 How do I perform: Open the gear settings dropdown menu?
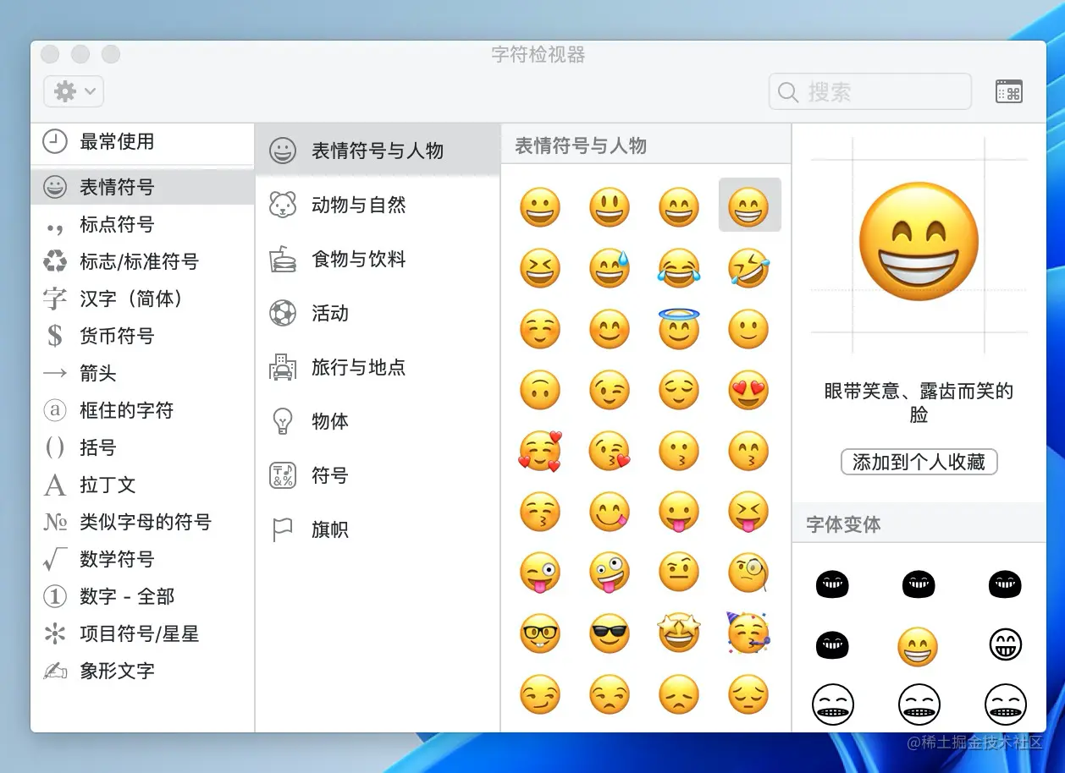point(74,91)
